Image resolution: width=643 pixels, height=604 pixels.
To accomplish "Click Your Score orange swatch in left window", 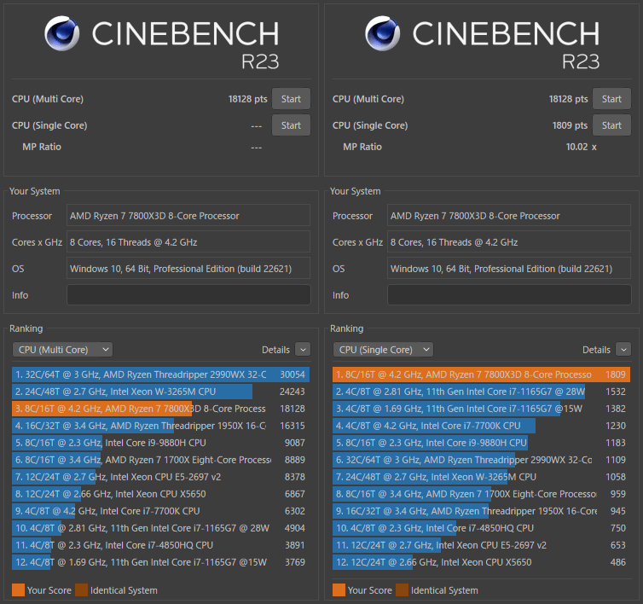I will point(19,590).
